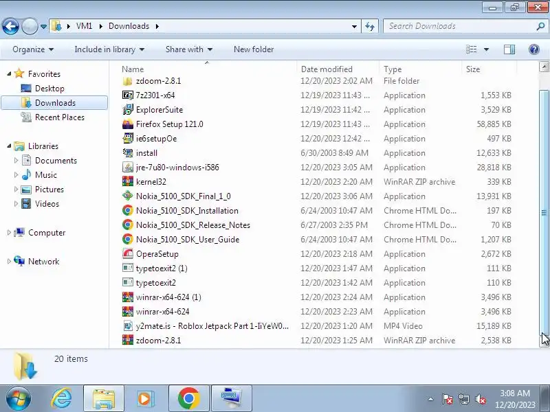Expand the Videos library node

point(16,203)
